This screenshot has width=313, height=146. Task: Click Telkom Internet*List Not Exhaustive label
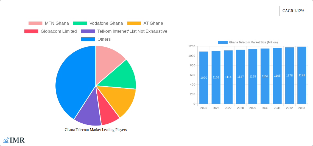132,31
